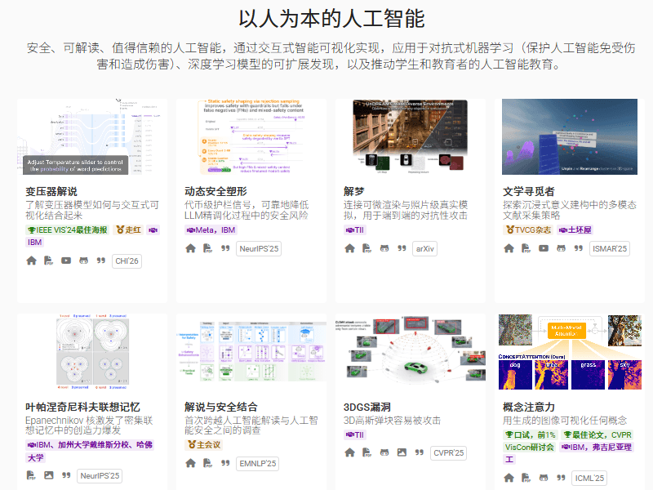Screen dimensions: 653x490
Task: Open home icon on 解梦 card
Action: [x=350, y=249]
